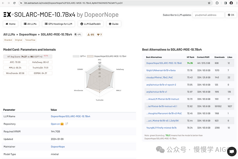
Task: Open the chat bubble widget
Action: (232, 151)
